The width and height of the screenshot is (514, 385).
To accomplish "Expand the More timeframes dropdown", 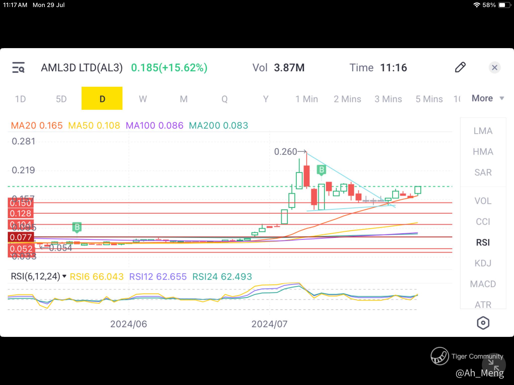I will [488, 98].
